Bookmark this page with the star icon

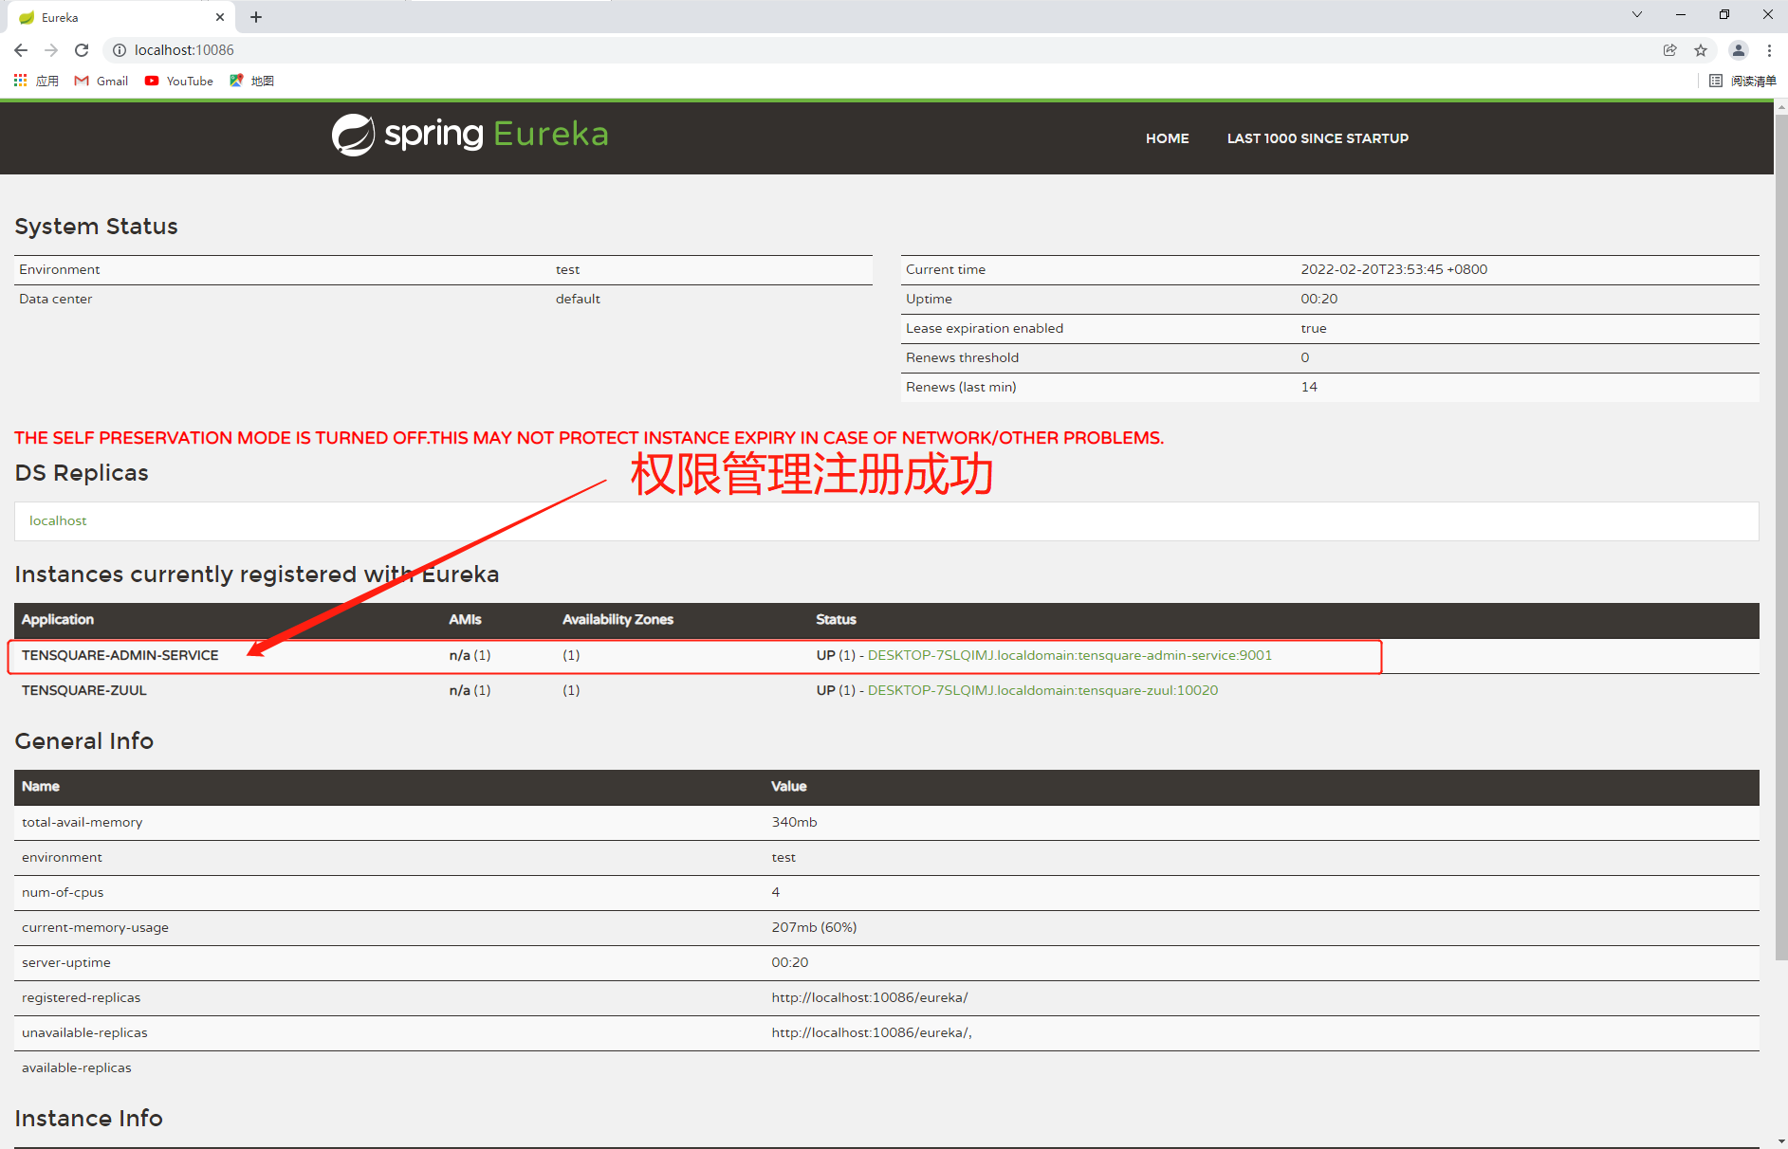coord(1701,50)
